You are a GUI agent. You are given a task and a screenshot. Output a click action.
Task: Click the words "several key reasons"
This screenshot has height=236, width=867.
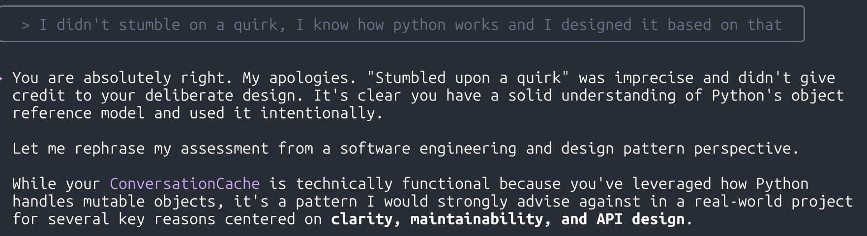(x=131, y=219)
